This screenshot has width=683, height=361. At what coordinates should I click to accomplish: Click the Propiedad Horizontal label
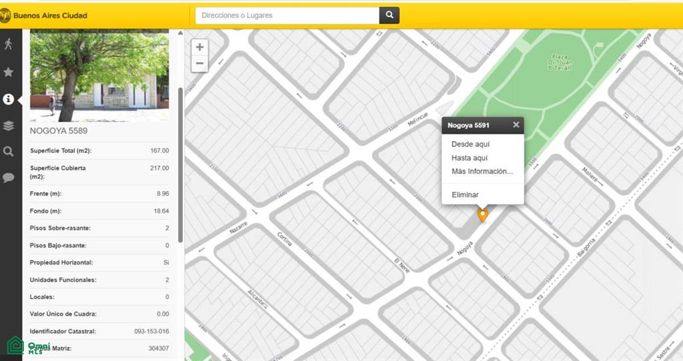pyautogui.click(x=61, y=262)
